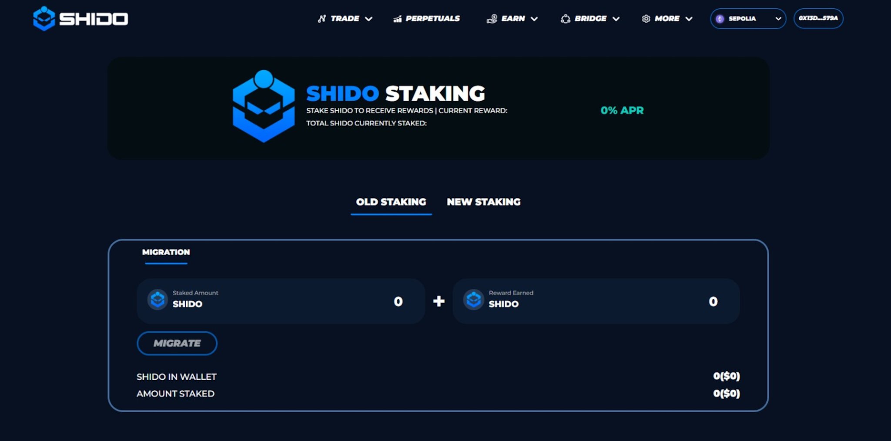Expand the Trade dropdown chevron
The image size is (891, 441).
point(368,19)
